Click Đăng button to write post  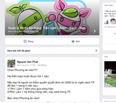point(29,41)
